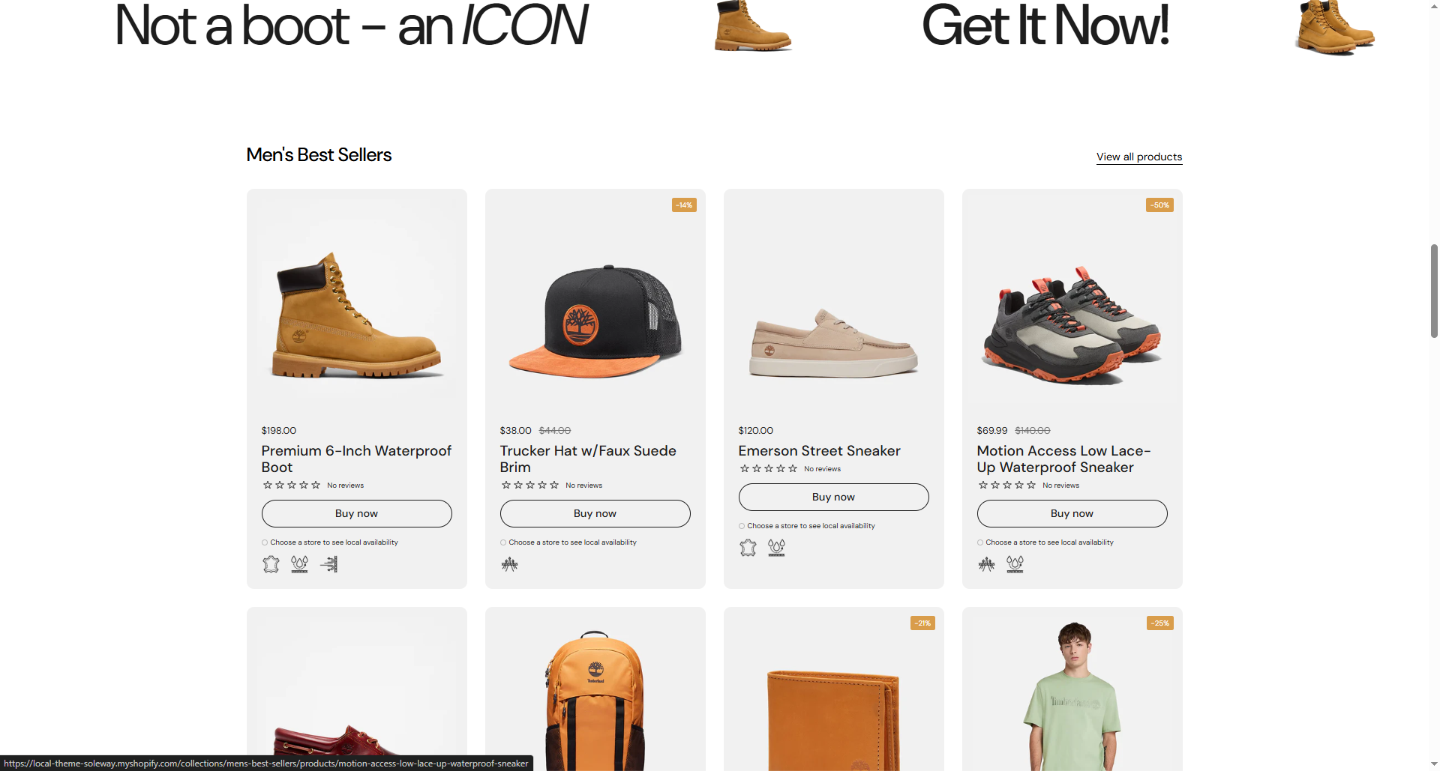This screenshot has width=1440, height=771.
Task: Click the leather icon under Emerson Street Sneaker
Action: click(x=748, y=548)
